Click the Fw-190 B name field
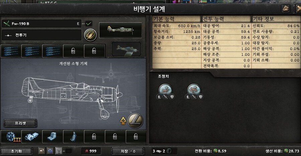The width and height of the screenshot is (301, 156). (x=42, y=24)
